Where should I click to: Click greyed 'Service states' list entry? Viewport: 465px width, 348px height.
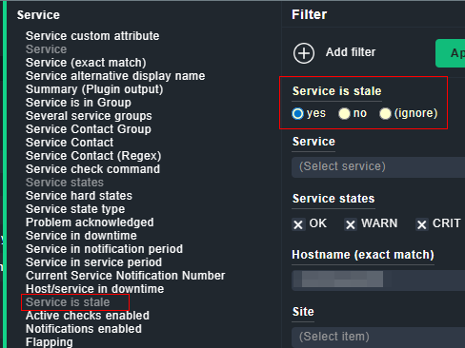[65, 183]
